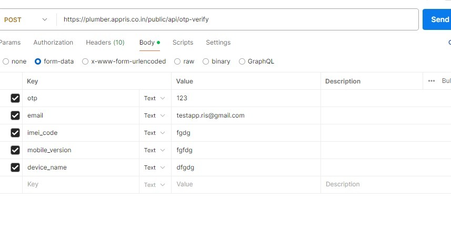Click the empty Key field in last row
The image size is (451, 232).
click(x=80, y=185)
